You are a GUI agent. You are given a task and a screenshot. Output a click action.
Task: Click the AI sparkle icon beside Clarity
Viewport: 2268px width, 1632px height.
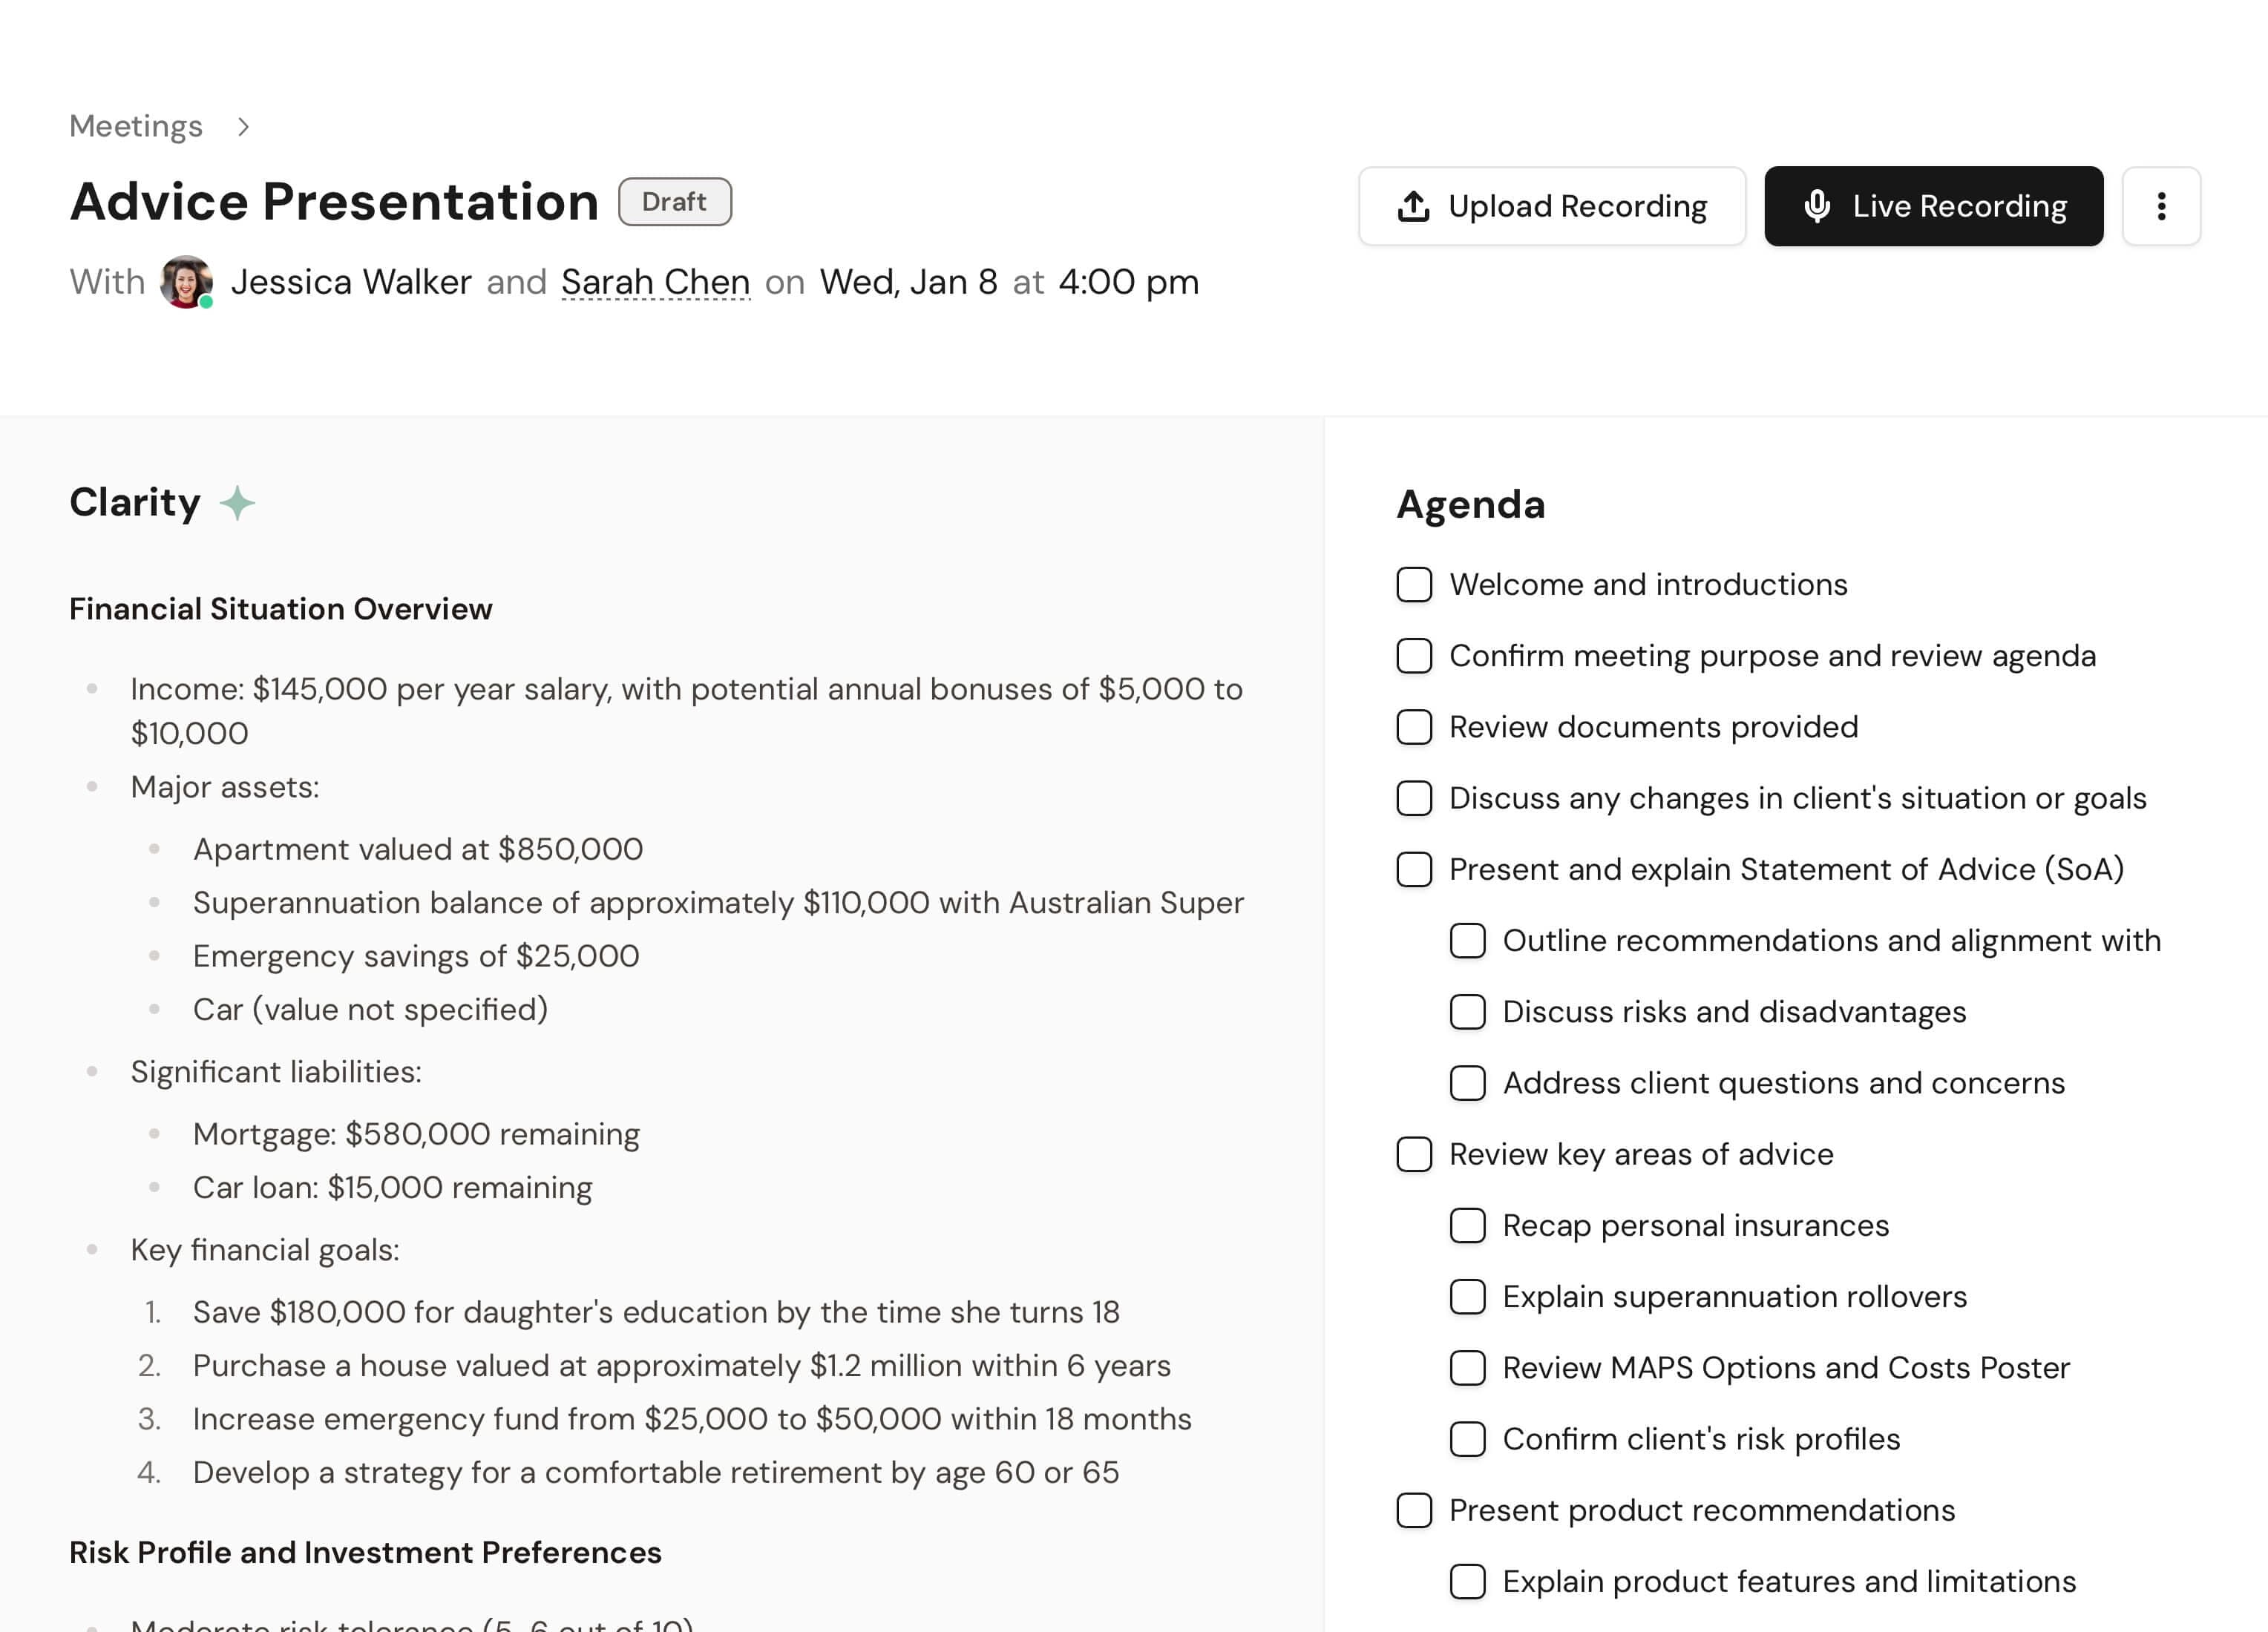[x=235, y=503]
